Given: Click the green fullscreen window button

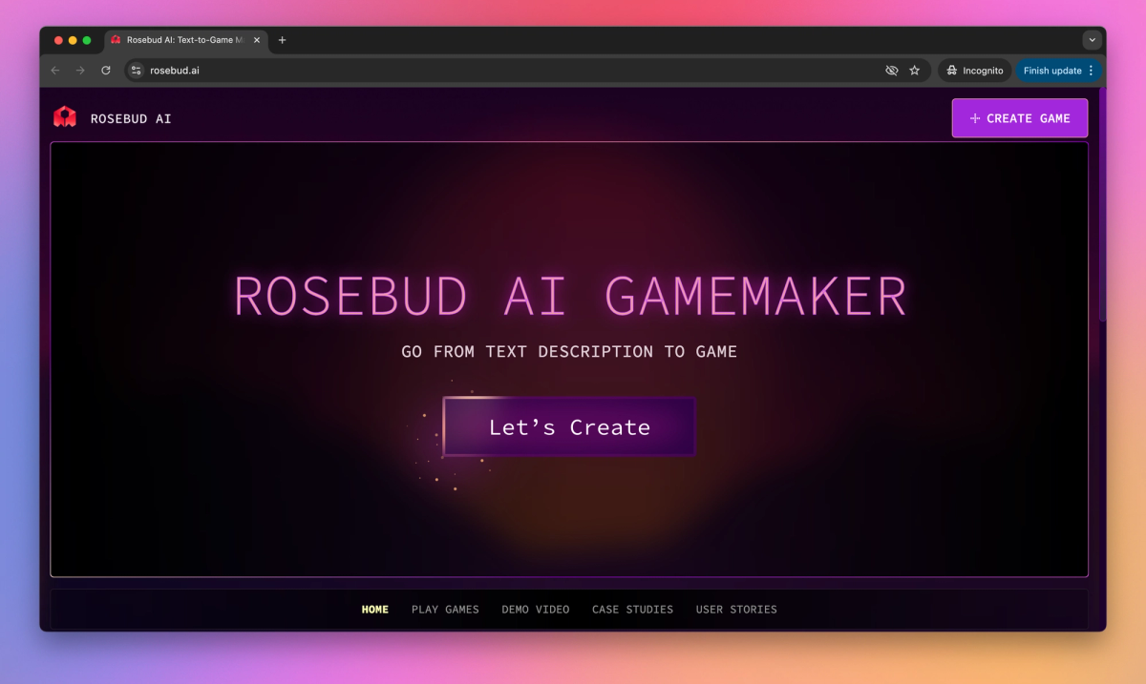Looking at the screenshot, I should pyautogui.click(x=87, y=40).
